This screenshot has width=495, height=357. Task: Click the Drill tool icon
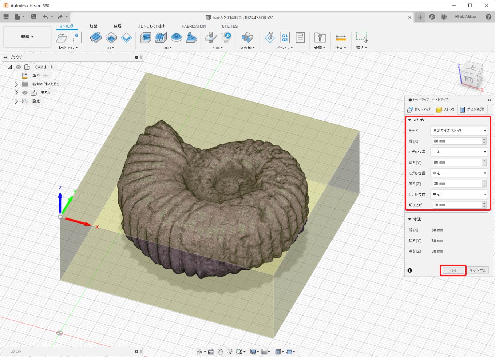210,37
